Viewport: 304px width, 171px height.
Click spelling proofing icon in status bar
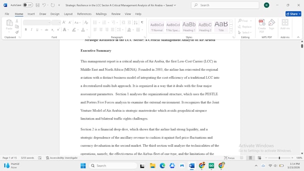click(40, 158)
